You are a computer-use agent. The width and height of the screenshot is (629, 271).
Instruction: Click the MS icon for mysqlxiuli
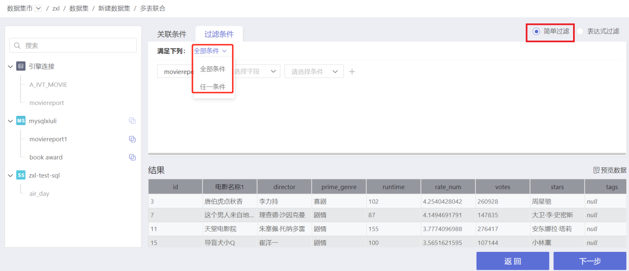click(21, 121)
